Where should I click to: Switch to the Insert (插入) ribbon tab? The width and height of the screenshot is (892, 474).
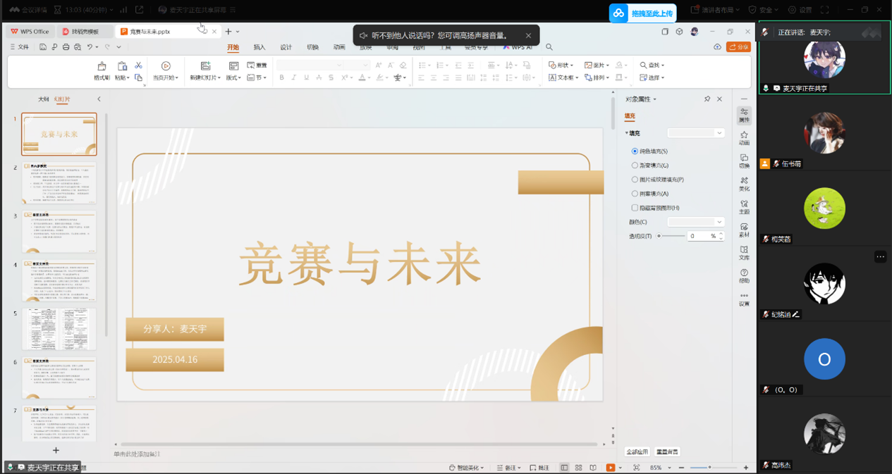(259, 47)
